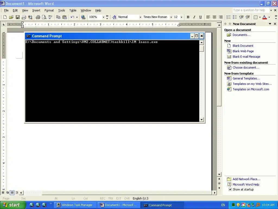Apply a numbered list
Screen dimensions: 278x209
point(229,17)
